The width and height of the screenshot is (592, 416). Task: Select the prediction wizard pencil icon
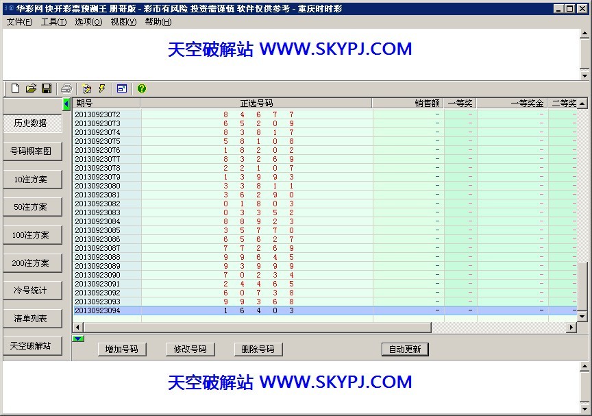pyautogui.click(x=88, y=88)
